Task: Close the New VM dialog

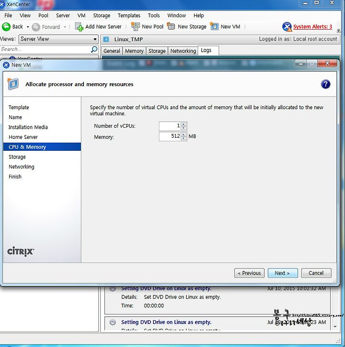Action: coord(327,63)
